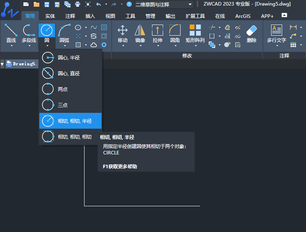Click the Redo arrow icon

pos(114,4)
